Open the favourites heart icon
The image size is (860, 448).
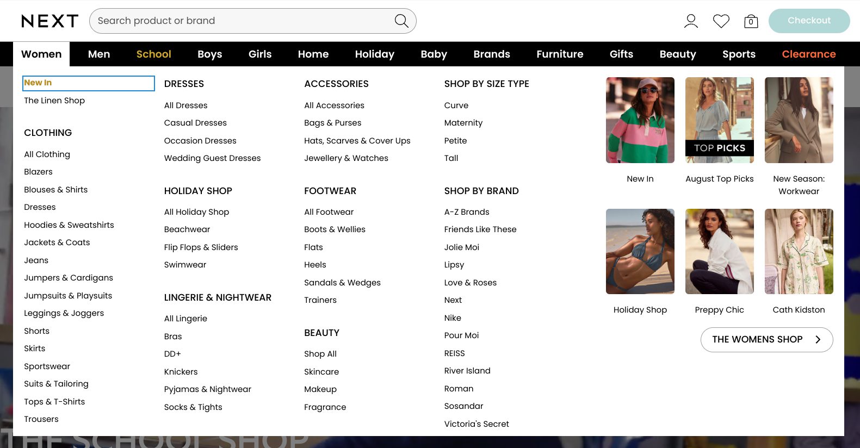(721, 21)
